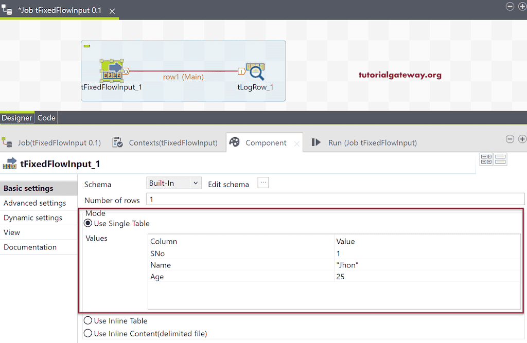Close the Component view tab

point(297,144)
